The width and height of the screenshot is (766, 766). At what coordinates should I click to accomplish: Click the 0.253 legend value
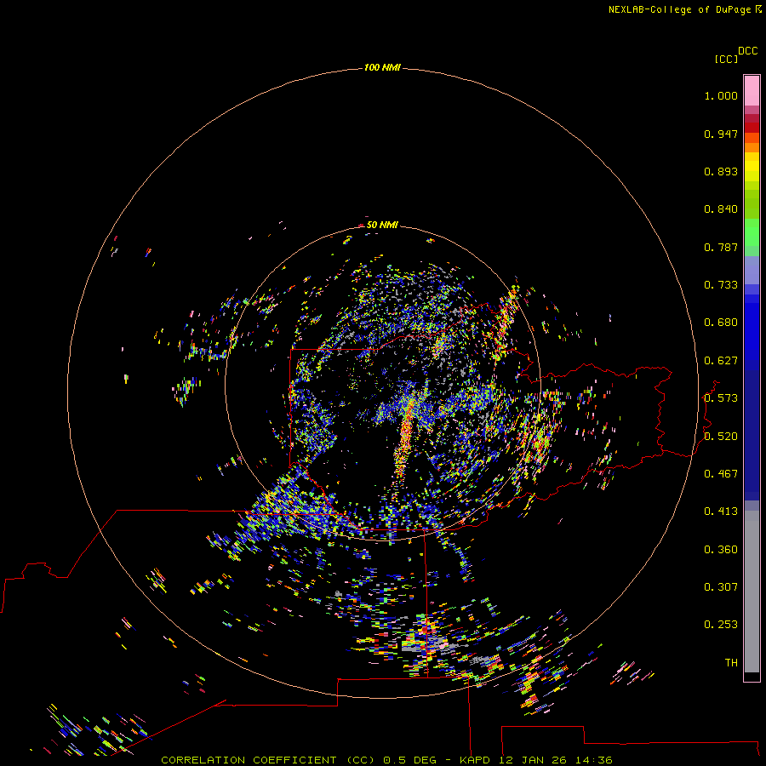pyautogui.click(x=721, y=625)
